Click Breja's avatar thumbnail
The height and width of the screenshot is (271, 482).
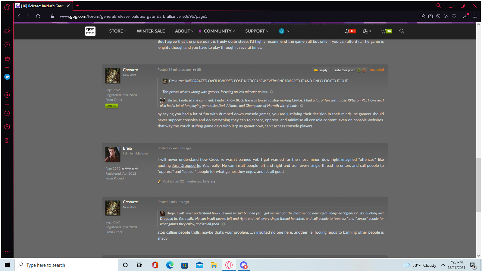pos(113,154)
